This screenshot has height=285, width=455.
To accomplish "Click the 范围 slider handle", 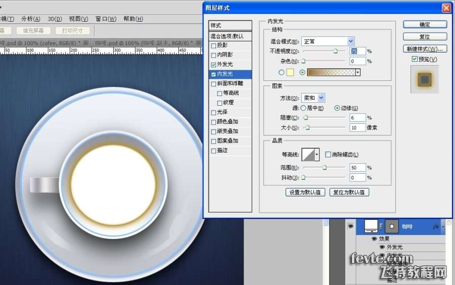I will tap(325, 167).
